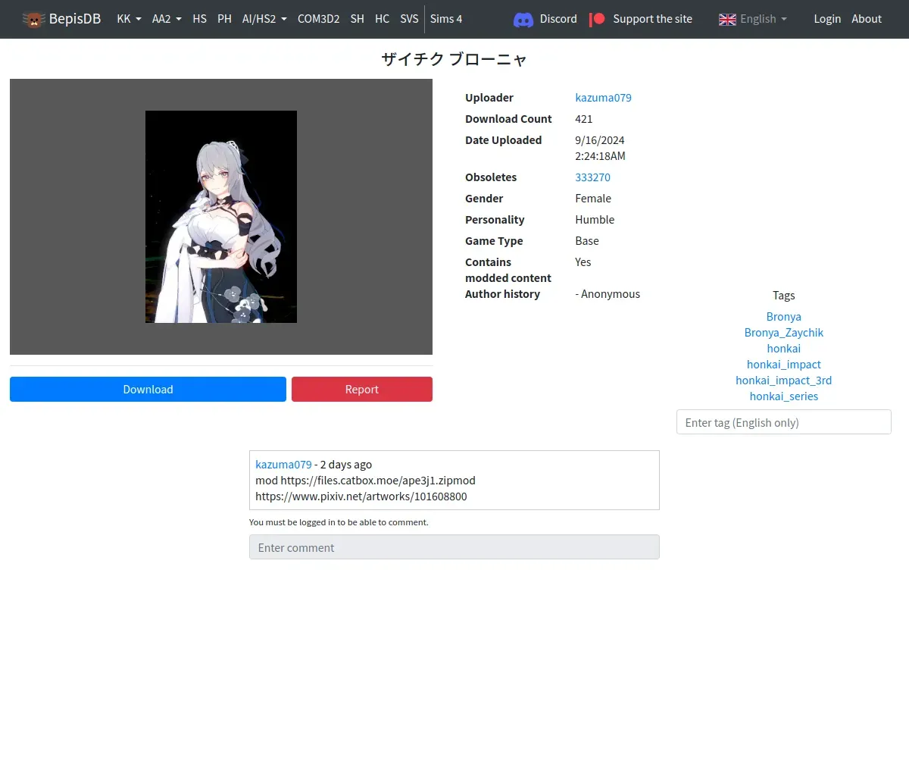Open the Sims 4 section
This screenshot has height=758, width=909.
(446, 19)
